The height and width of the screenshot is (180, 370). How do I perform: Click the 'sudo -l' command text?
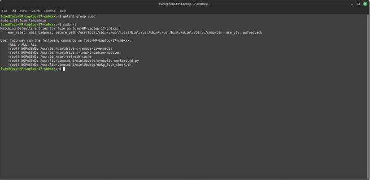pyautogui.click(x=70, y=25)
